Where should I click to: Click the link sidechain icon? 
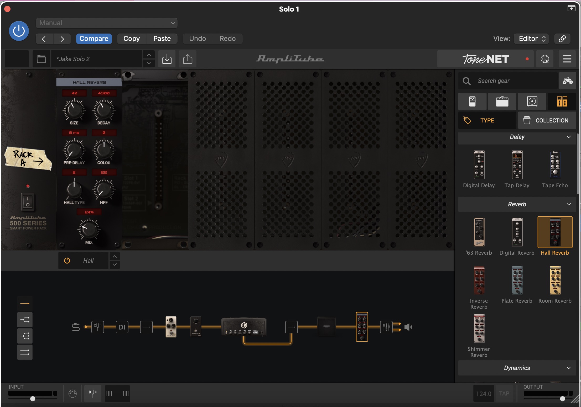pos(562,39)
